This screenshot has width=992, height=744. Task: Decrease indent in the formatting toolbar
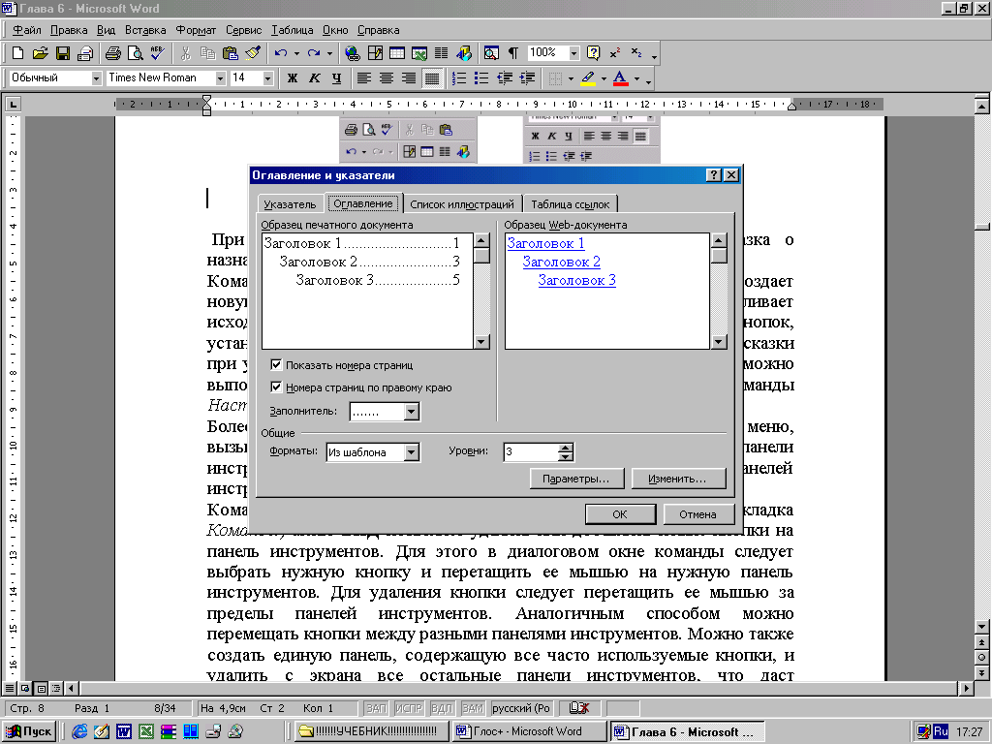coord(504,77)
